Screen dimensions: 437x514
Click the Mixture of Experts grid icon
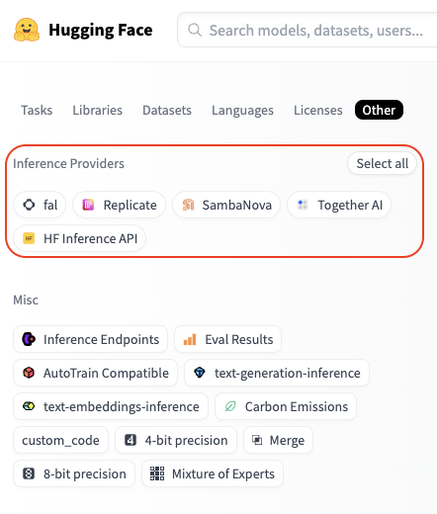click(157, 473)
